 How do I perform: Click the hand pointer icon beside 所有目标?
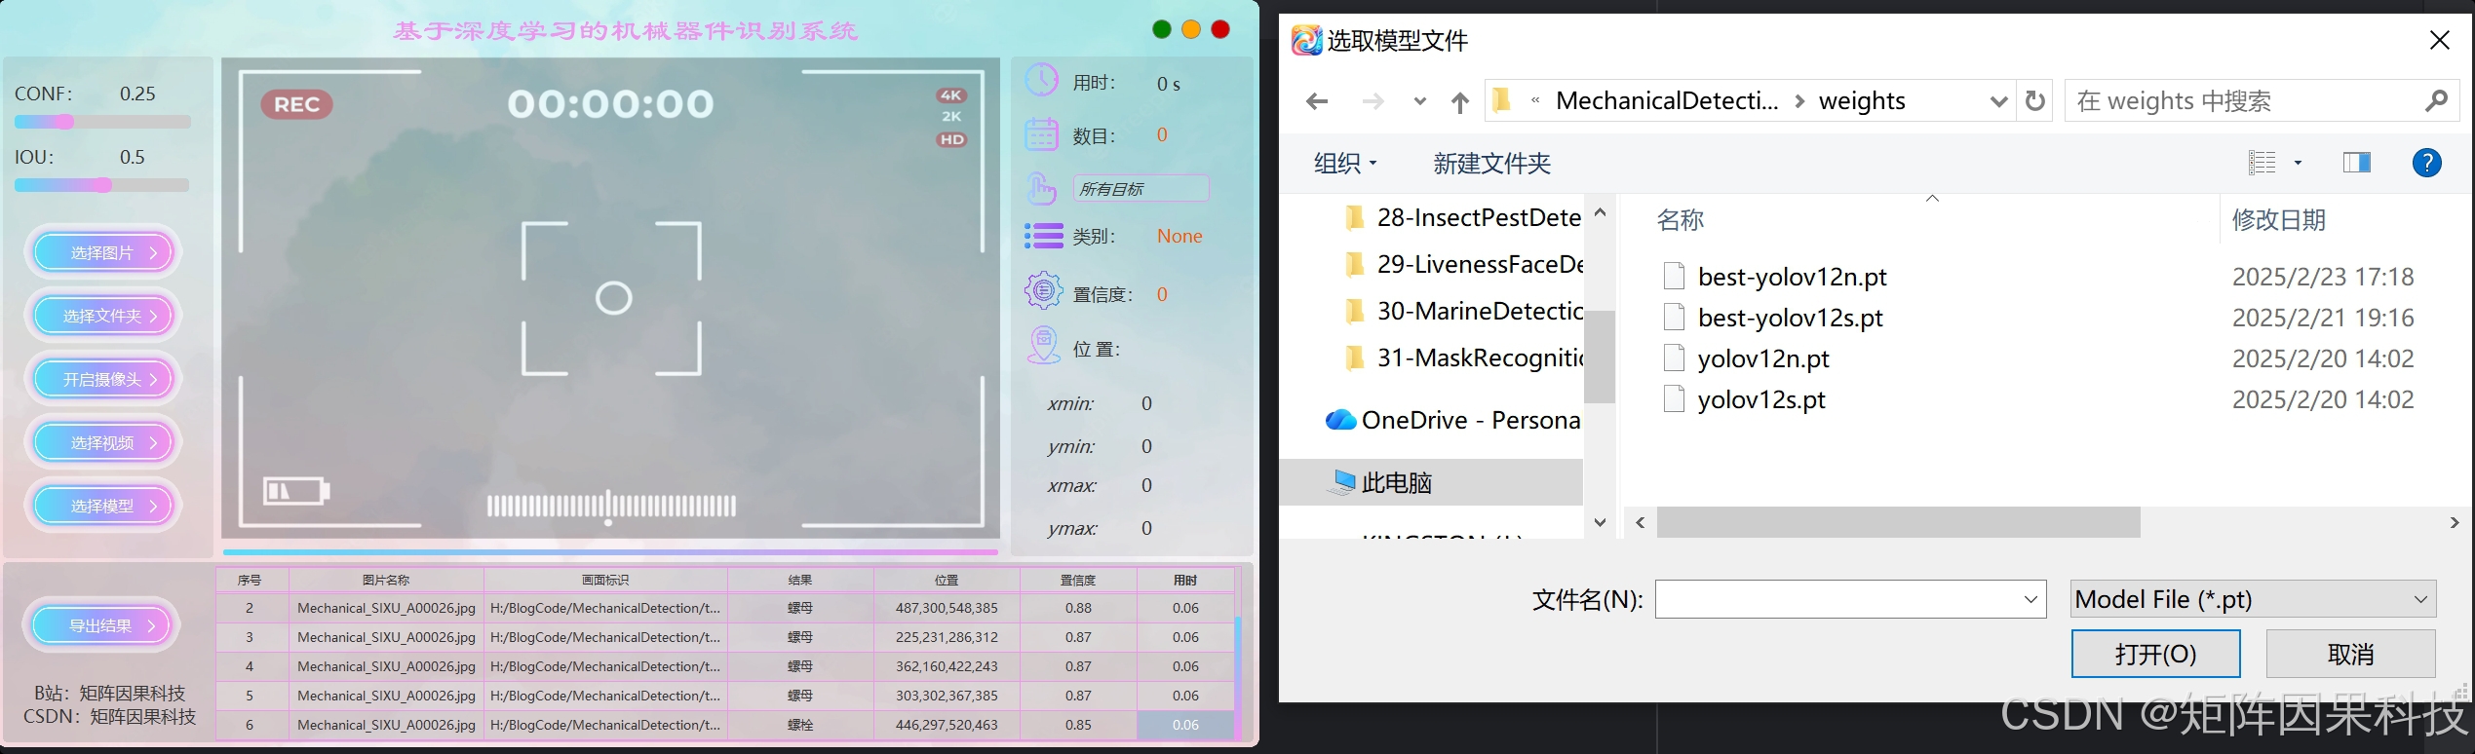(1042, 188)
